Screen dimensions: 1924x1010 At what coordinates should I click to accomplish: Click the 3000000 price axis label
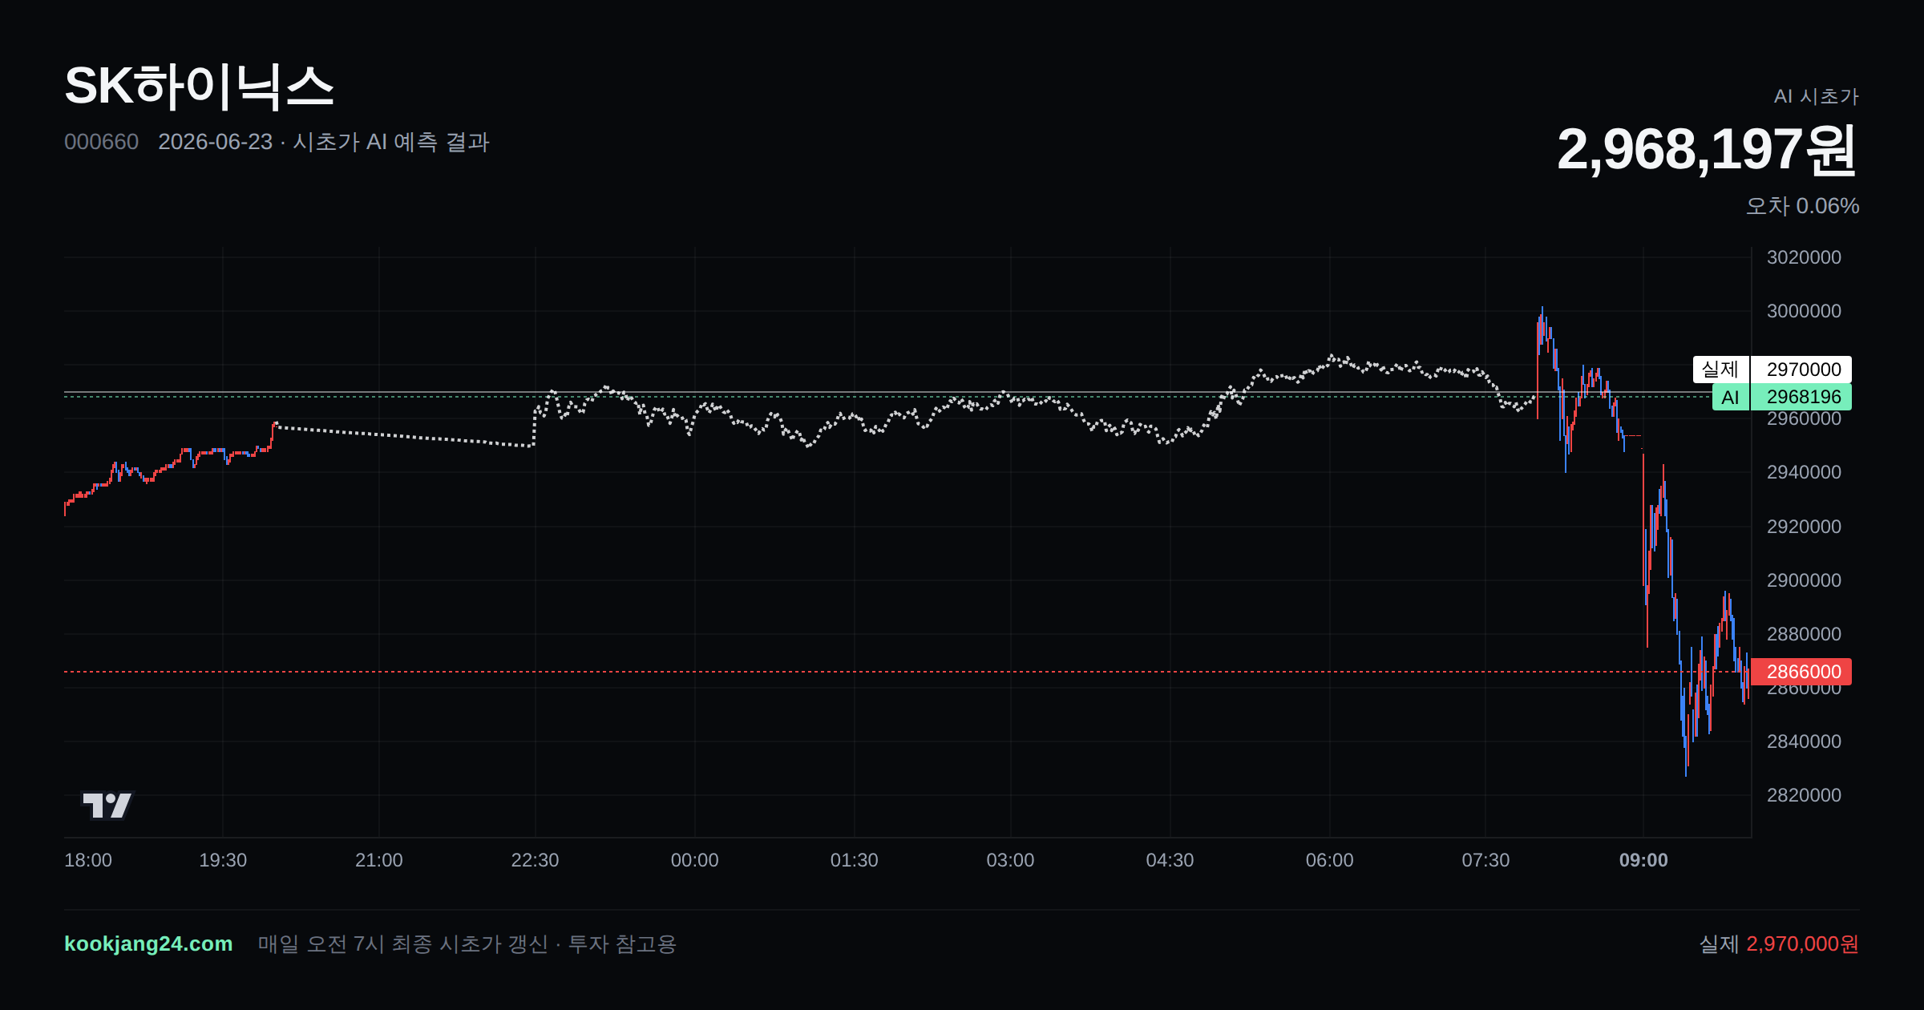[1804, 311]
